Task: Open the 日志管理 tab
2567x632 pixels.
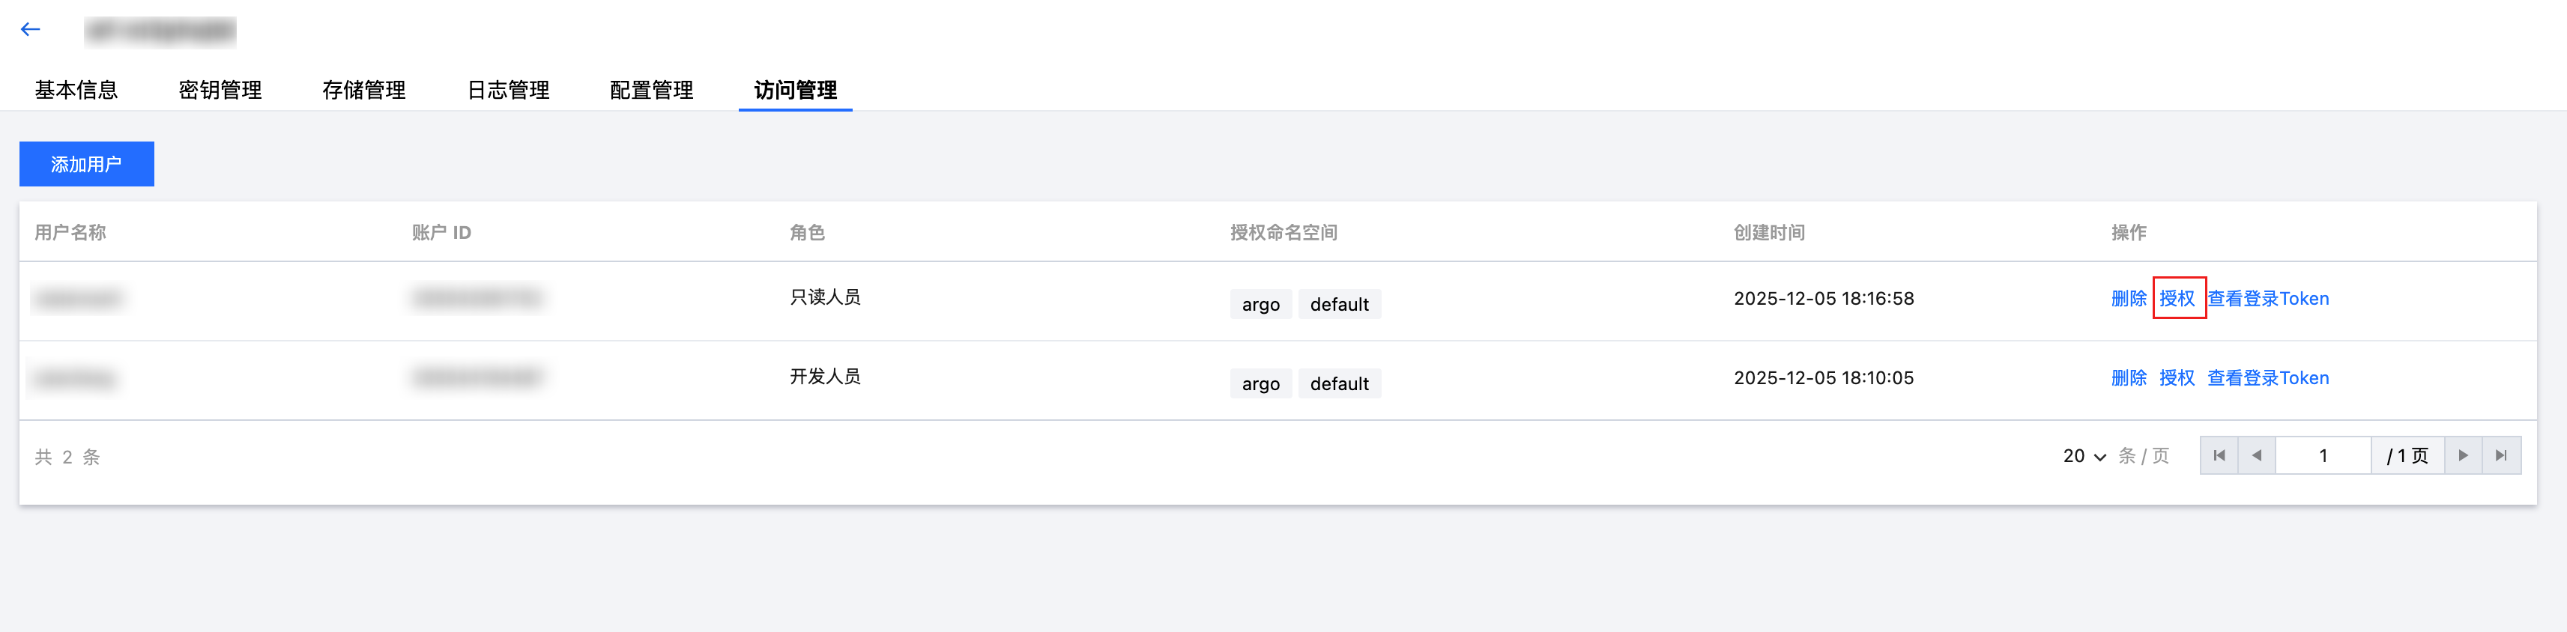Action: [508, 91]
